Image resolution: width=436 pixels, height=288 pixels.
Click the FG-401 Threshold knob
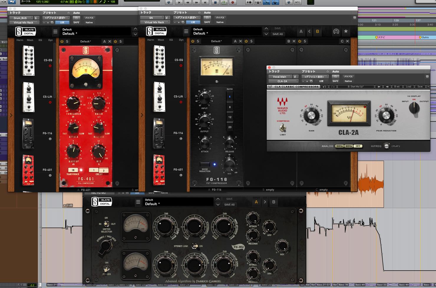73,103
